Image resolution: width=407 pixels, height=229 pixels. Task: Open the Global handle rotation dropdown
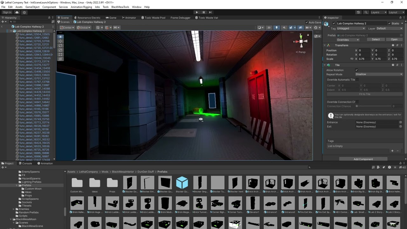pos(84,28)
